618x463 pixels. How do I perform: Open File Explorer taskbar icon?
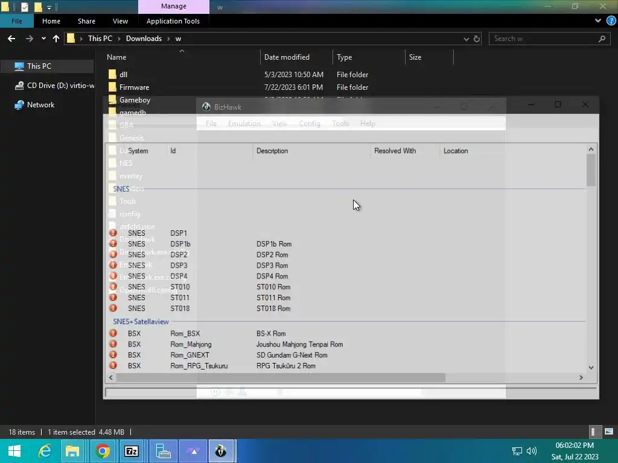(x=72, y=451)
